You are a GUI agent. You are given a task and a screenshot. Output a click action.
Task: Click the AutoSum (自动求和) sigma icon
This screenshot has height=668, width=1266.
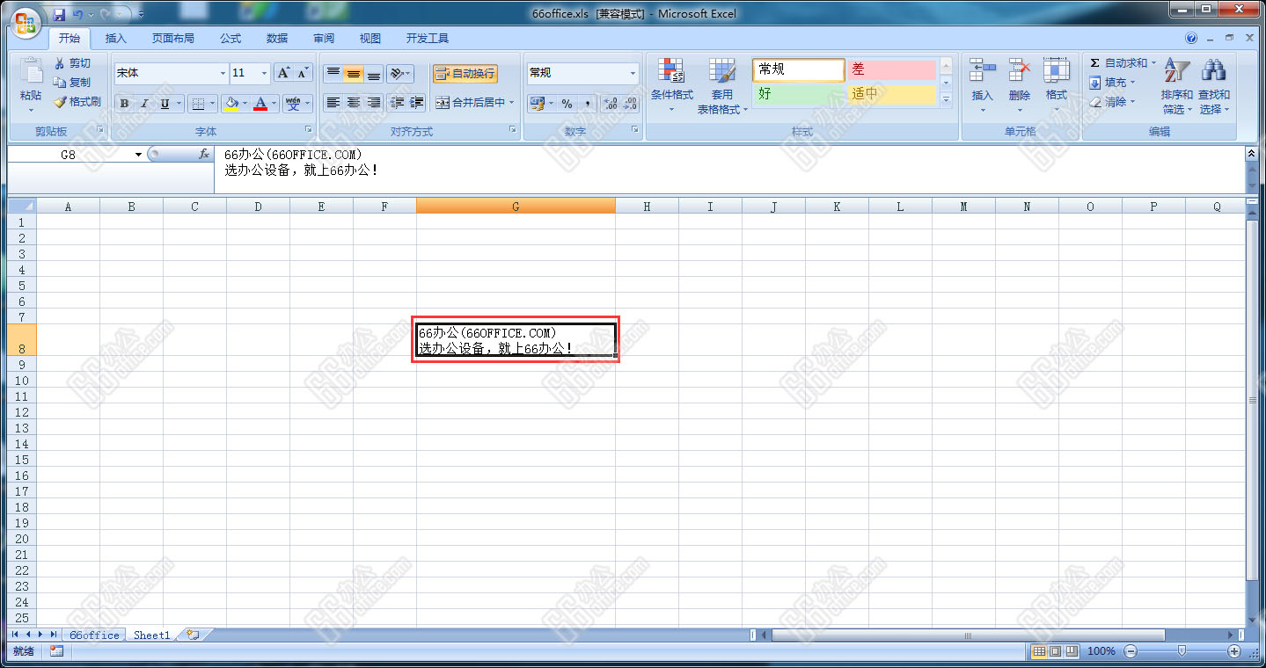coord(1095,63)
